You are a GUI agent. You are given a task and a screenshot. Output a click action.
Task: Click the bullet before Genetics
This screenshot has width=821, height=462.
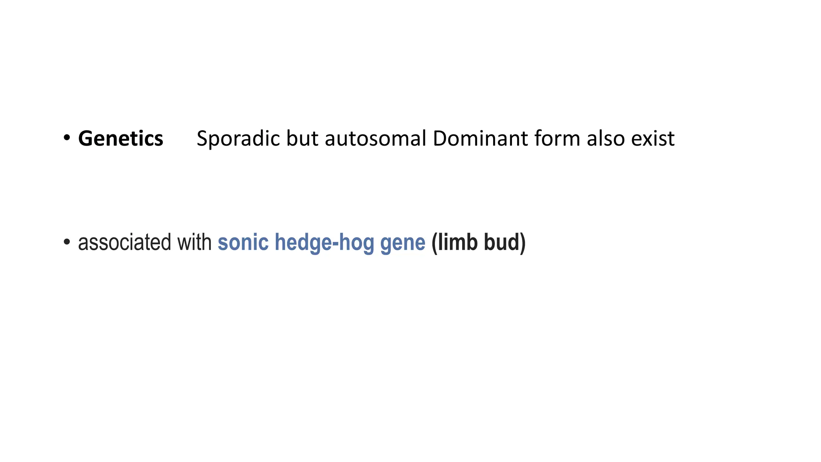click(x=67, y=138)
